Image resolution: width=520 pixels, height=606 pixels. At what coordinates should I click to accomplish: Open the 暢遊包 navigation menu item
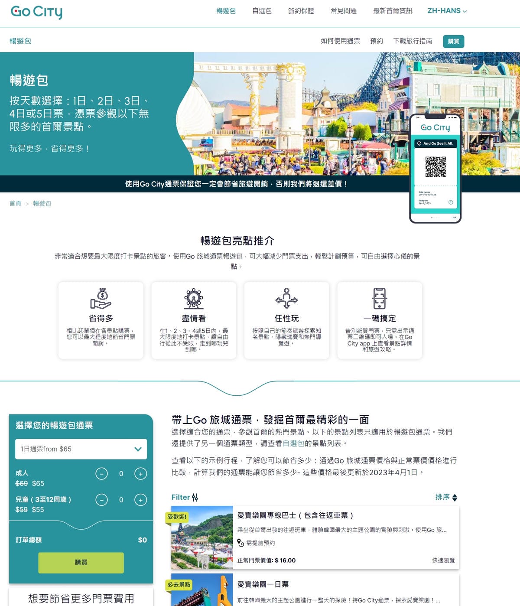click(x=226, y=11)
